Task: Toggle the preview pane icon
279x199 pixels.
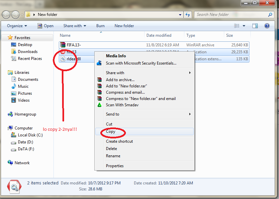Action: click(x=255, y=26)
